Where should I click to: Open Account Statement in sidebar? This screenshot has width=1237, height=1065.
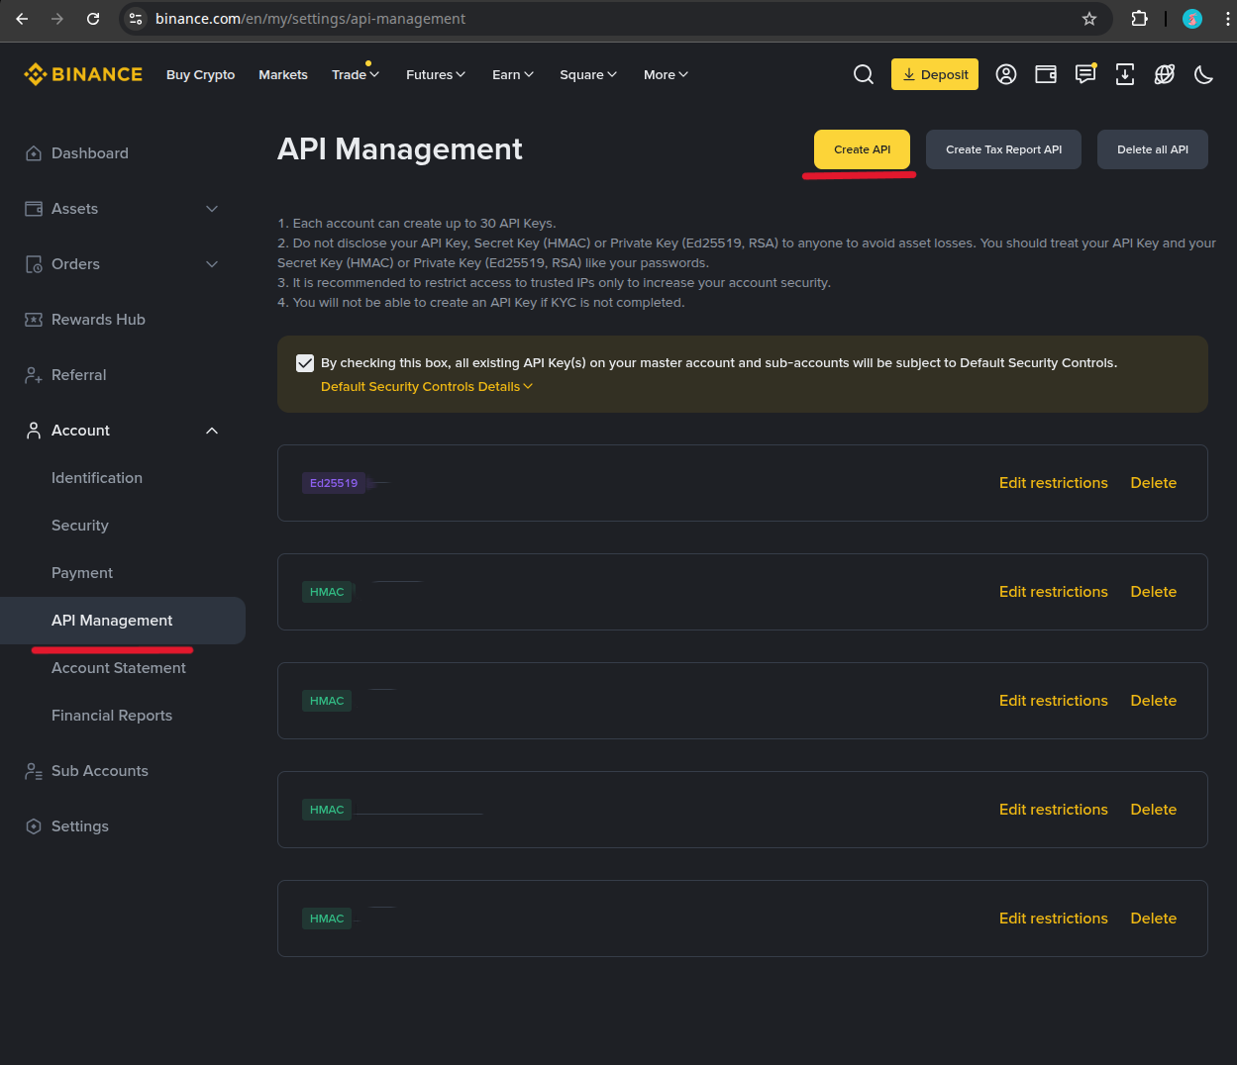pos(119,668)
